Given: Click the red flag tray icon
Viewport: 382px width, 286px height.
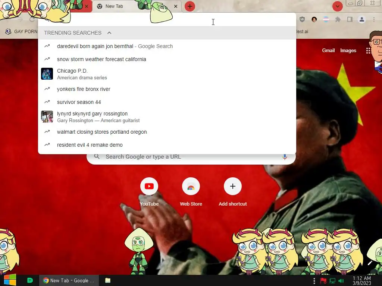Looking at the screenshot, I should [x=323, y=281].
